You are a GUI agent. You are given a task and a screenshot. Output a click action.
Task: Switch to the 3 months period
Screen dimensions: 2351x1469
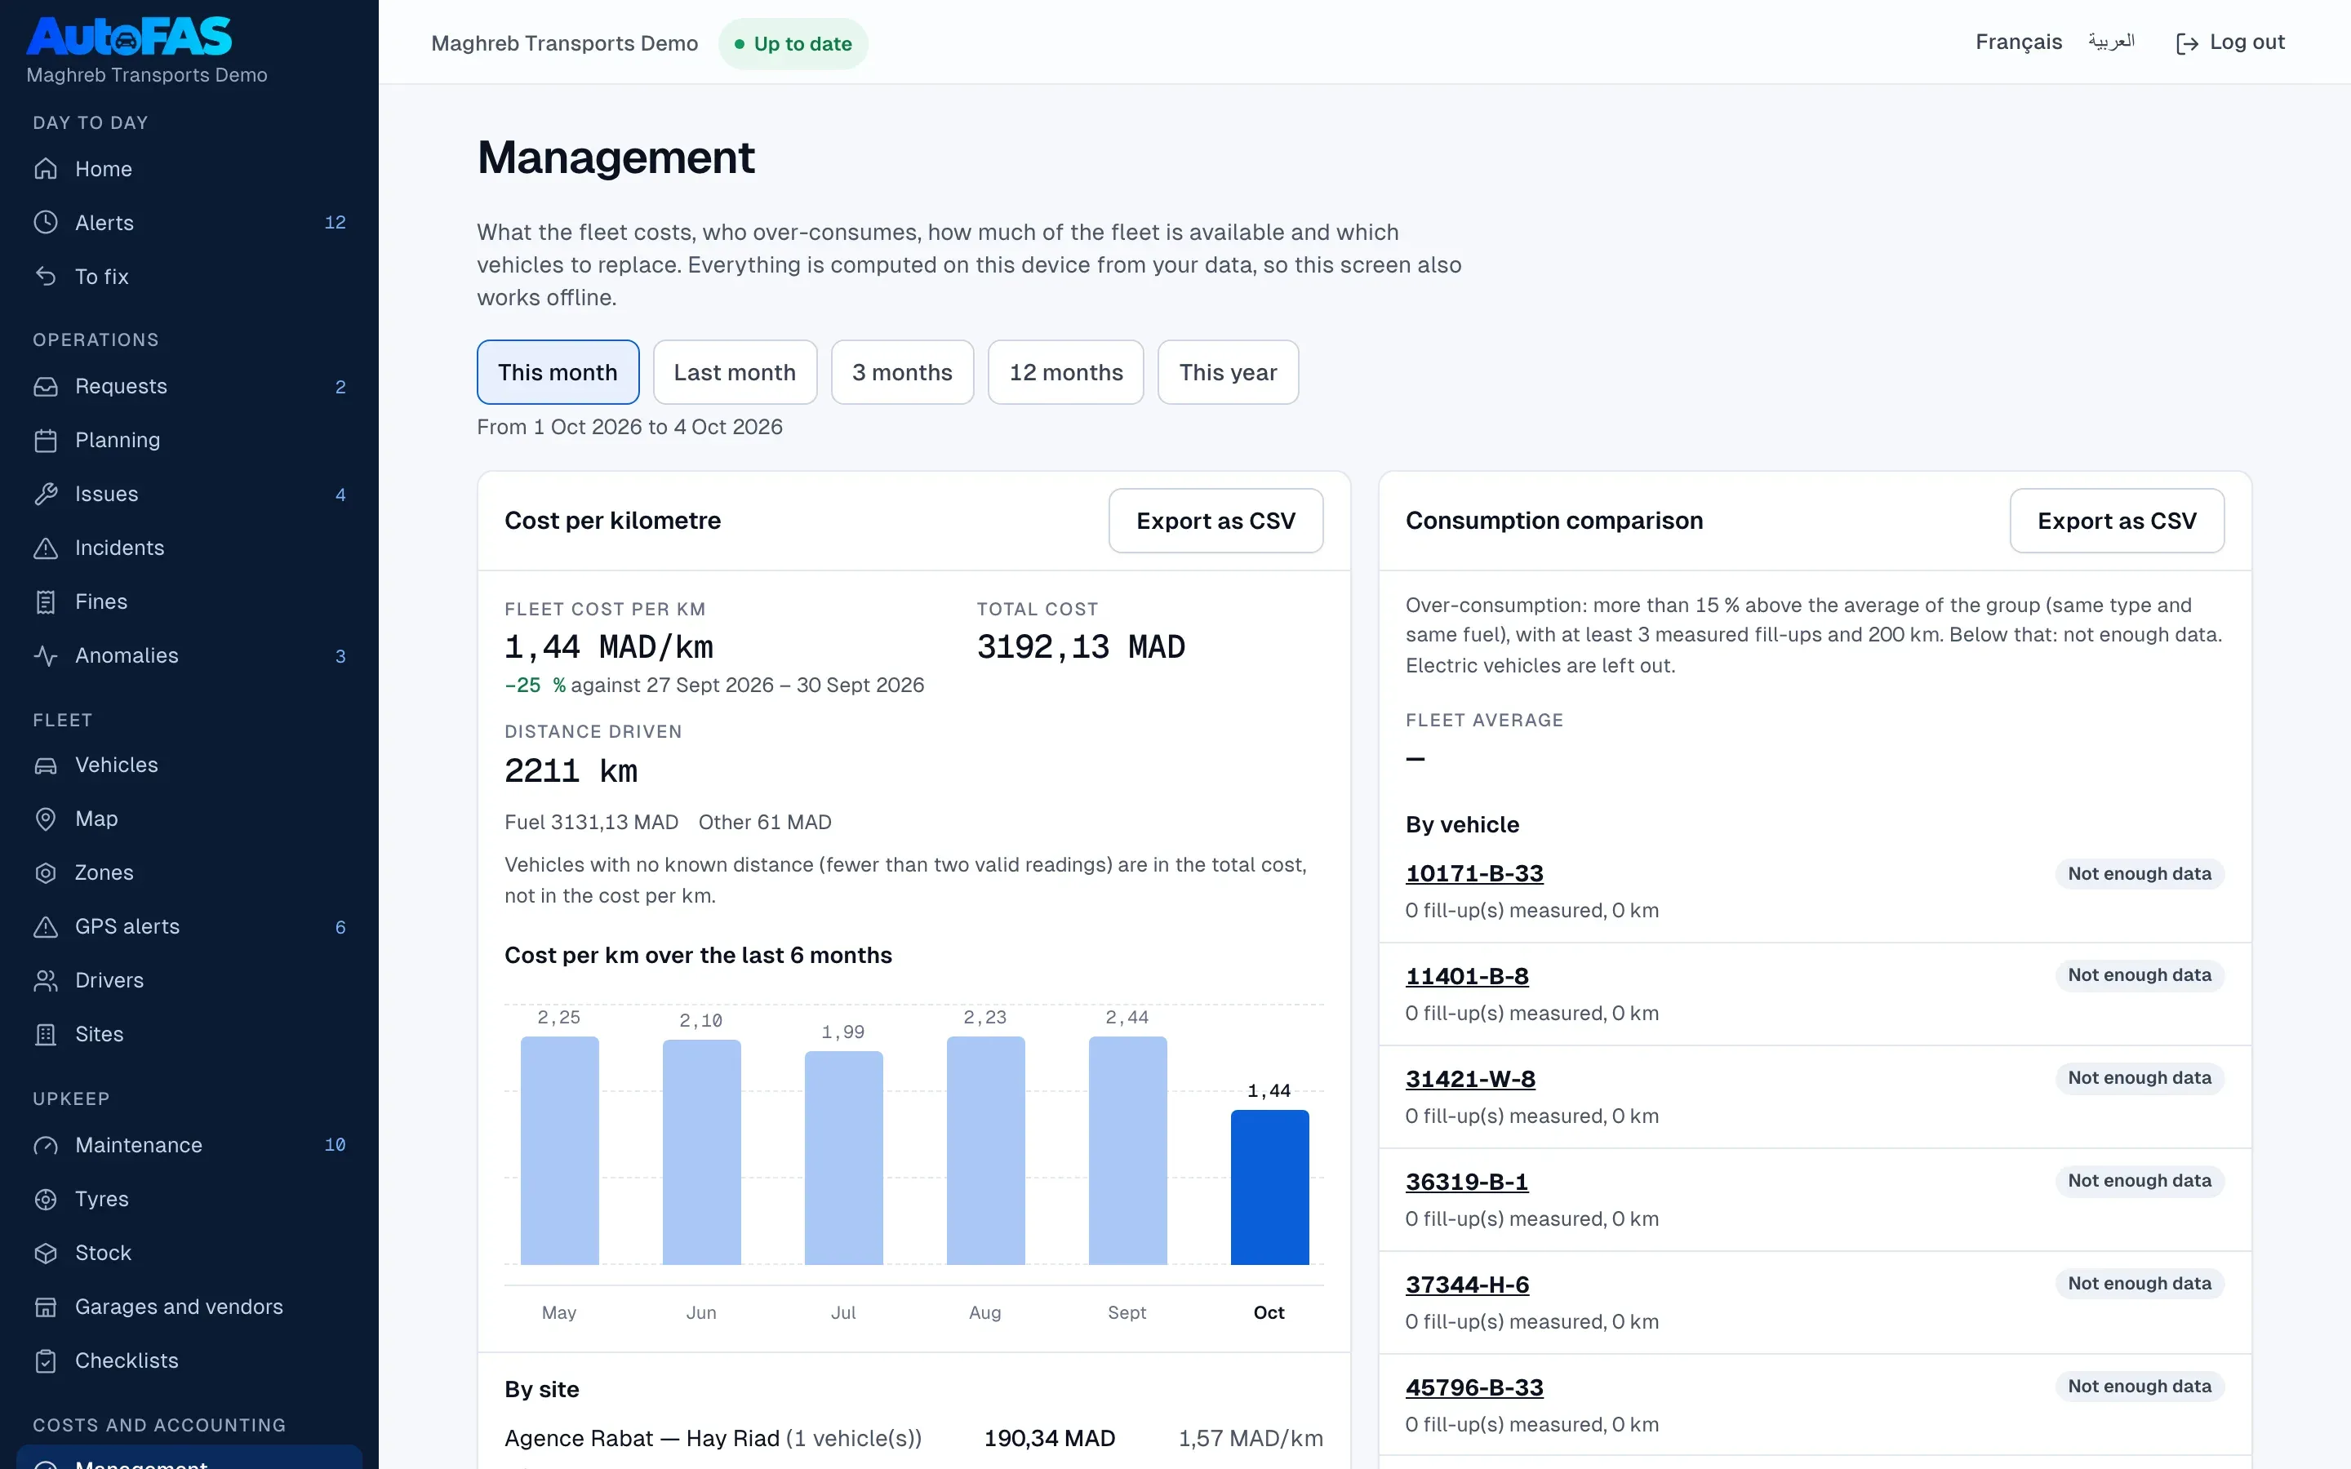pos(901,372)
